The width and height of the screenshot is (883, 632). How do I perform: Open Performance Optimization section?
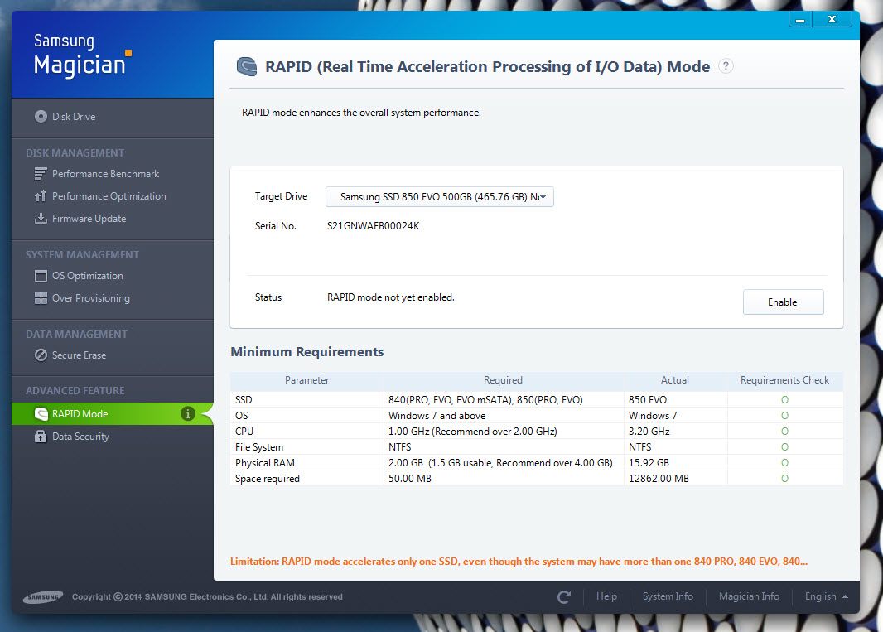[x=109, y=196]
